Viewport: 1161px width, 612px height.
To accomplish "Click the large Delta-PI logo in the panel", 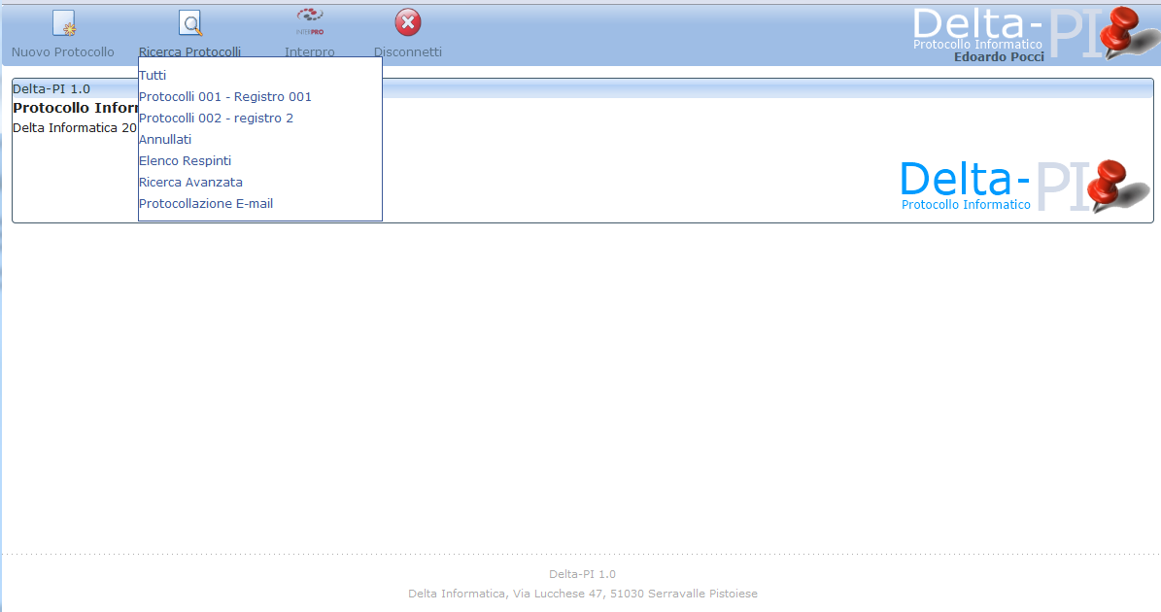I will coord(1024,186).
